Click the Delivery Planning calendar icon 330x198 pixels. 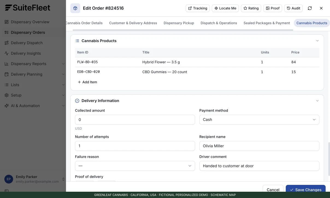tap(7, 74)
